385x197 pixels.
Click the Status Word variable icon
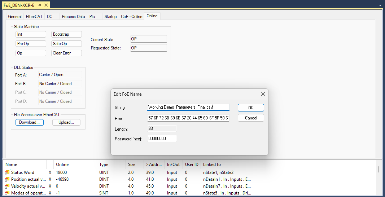[7, 173]
